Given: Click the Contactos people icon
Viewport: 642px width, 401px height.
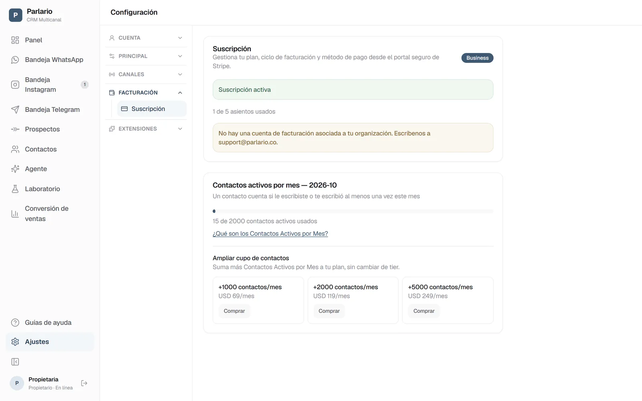Looking at the screenshot, I should coord(15,149).
